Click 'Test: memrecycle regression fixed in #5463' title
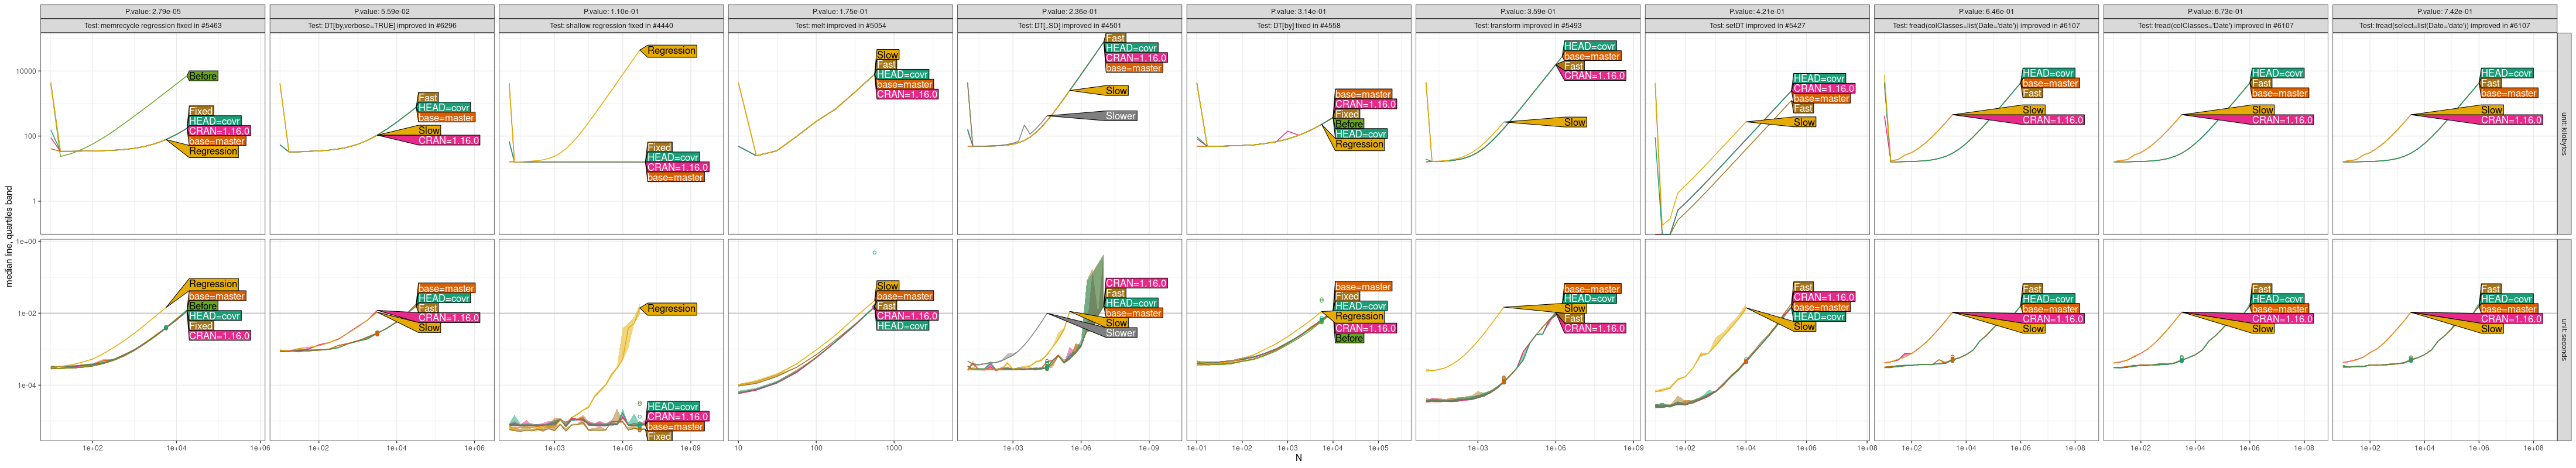Screen dimensions: 2576x468 (153, 26)
